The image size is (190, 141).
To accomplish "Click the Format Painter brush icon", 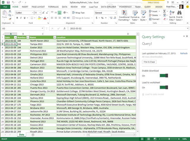I will 10,19.
